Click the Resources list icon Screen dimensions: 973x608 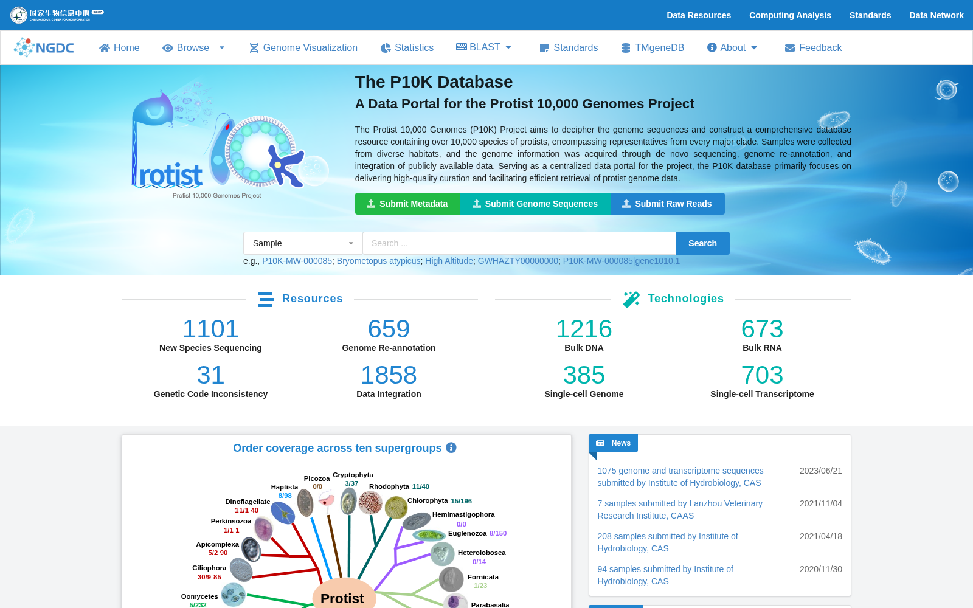point(266,299)
